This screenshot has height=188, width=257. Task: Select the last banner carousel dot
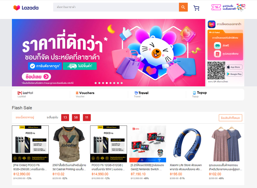[x=122, y=83]
